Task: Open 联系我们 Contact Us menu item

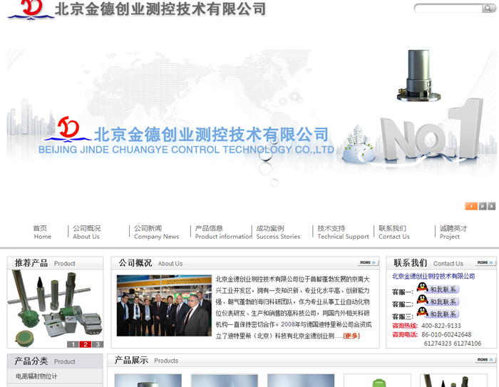Action: [394, 232]
